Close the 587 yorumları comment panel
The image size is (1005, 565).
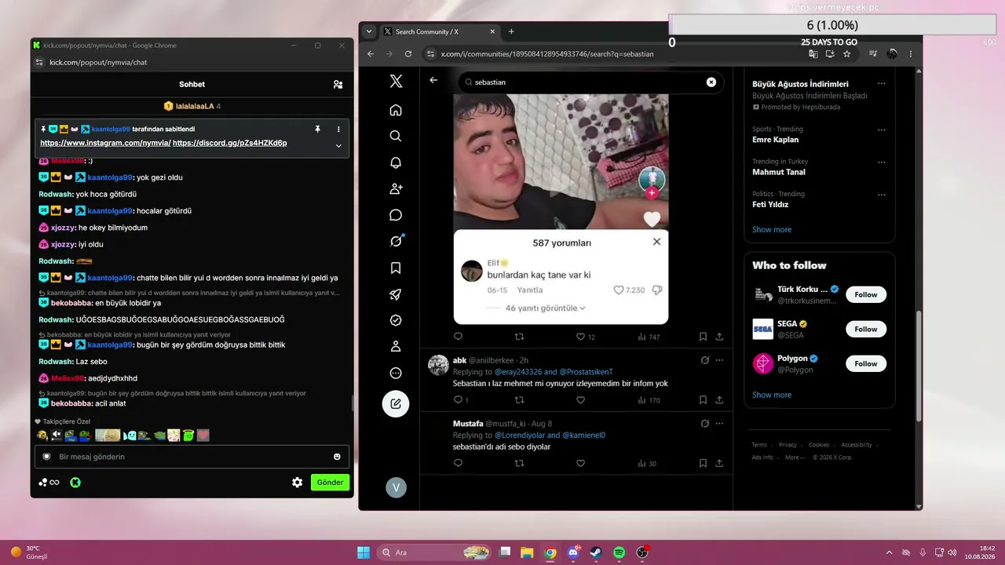tap(656, 242)
